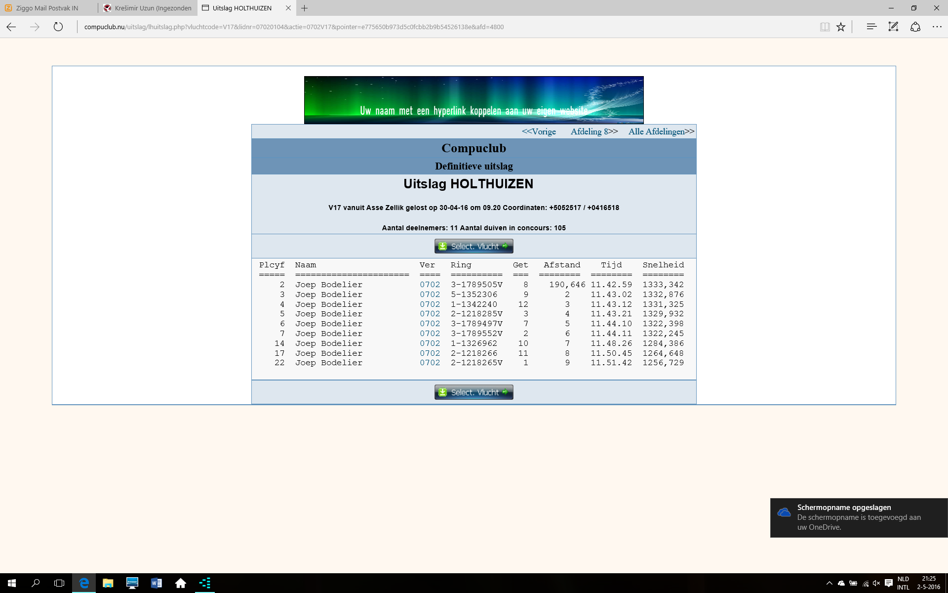948x593 pixels.
Task: Reload the current page
Action: [58, 27]
